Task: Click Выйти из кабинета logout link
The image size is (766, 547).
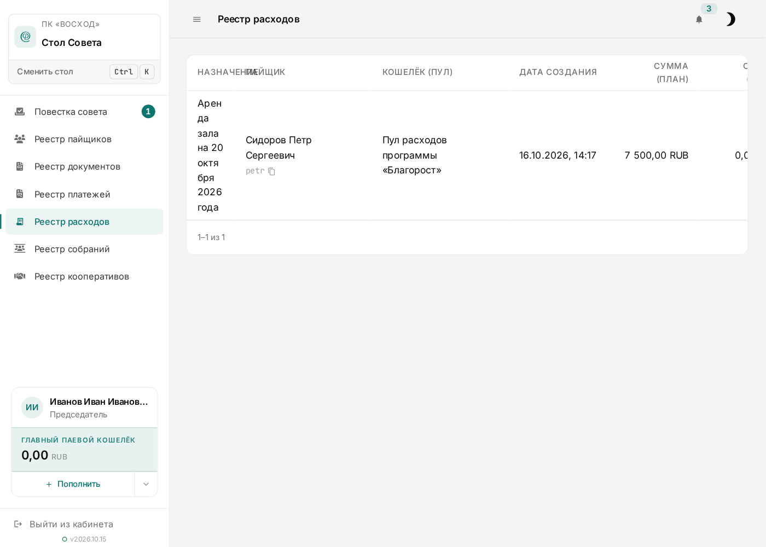Action: point(64,524)
